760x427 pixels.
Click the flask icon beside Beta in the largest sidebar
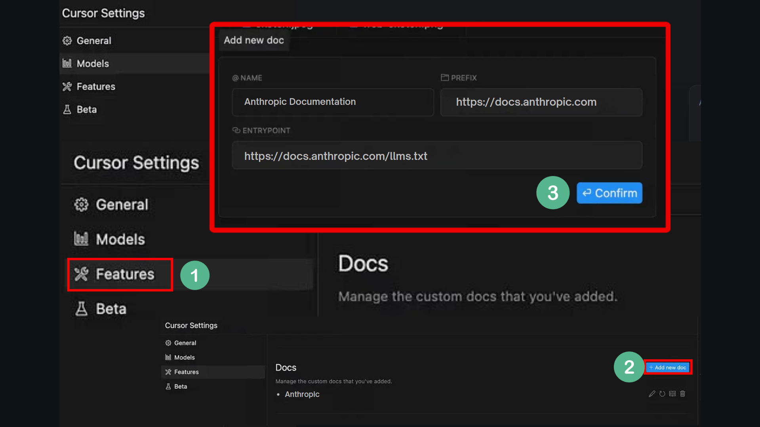pyautogui.click(x=81, y=309)
